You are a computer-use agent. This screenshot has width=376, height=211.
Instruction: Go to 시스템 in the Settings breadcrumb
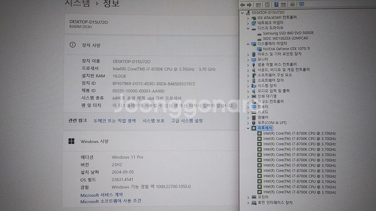(77, 3)
